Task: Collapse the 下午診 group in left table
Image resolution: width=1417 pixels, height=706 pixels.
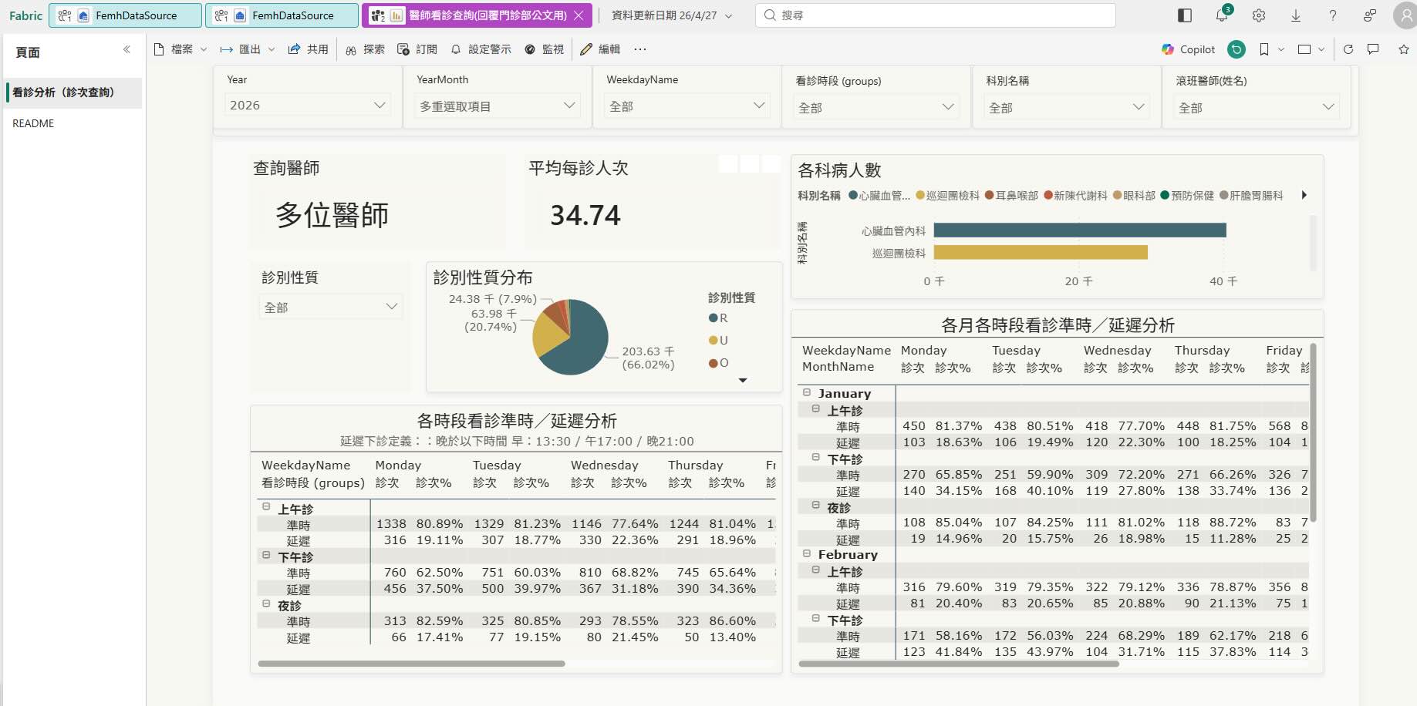Action: tap(266, 556)
